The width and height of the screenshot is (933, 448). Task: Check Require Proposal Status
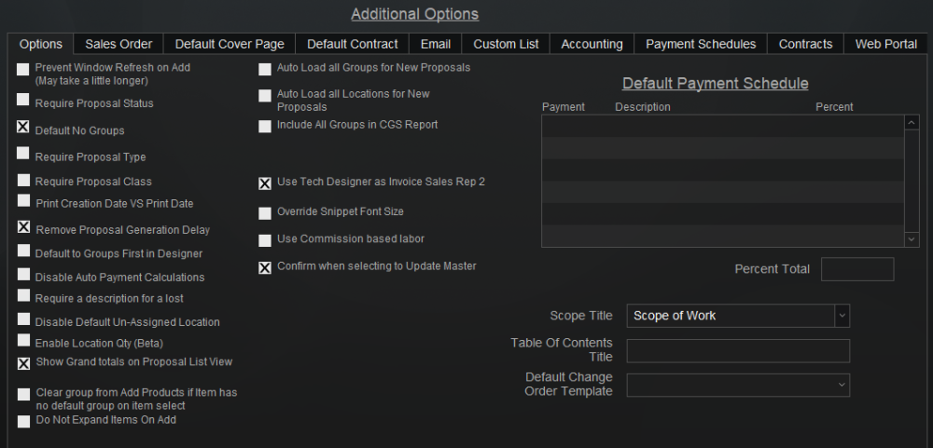coord(23,100)
